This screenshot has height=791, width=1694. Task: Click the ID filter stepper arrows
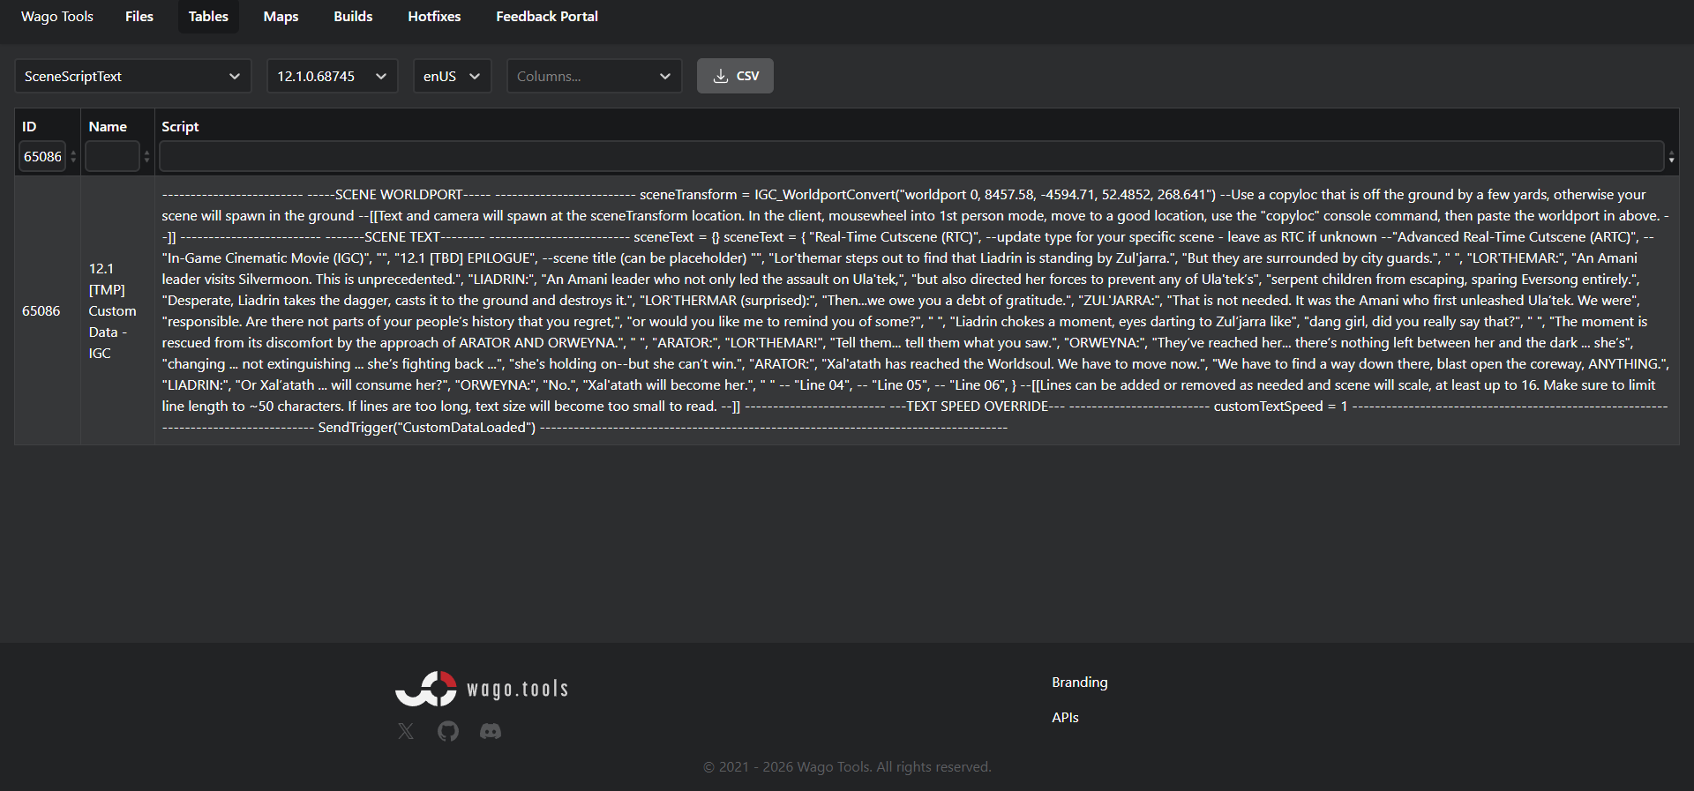pyautogui.click(x=73, y=156)
